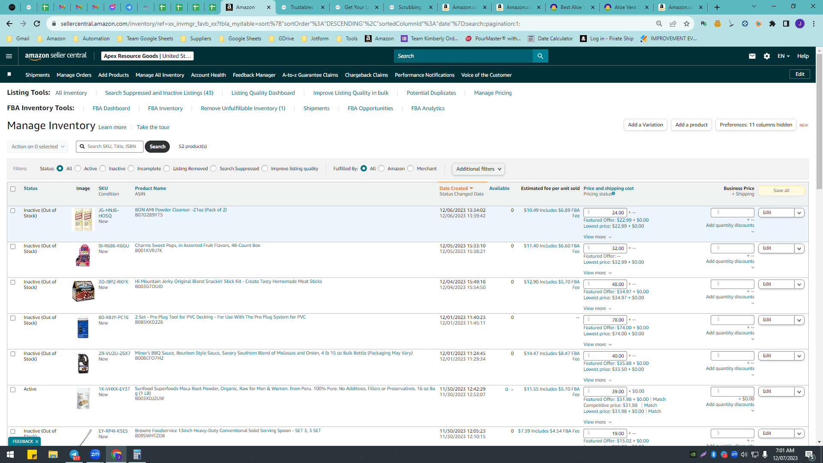
Task: Choose the Active status filter radio
Action: click(78, 168)
